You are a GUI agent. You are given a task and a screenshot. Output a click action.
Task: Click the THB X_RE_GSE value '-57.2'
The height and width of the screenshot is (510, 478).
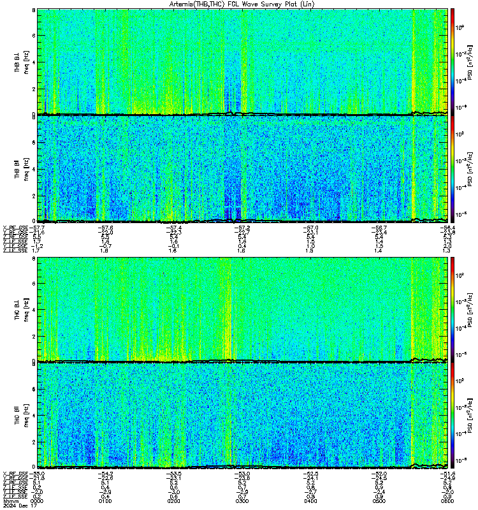(x=242, y=228)
